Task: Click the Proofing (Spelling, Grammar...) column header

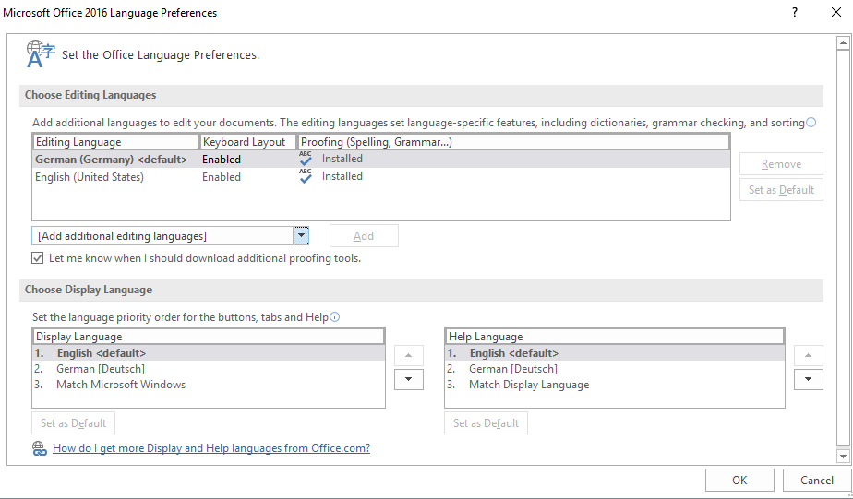Action: (513, 142)
